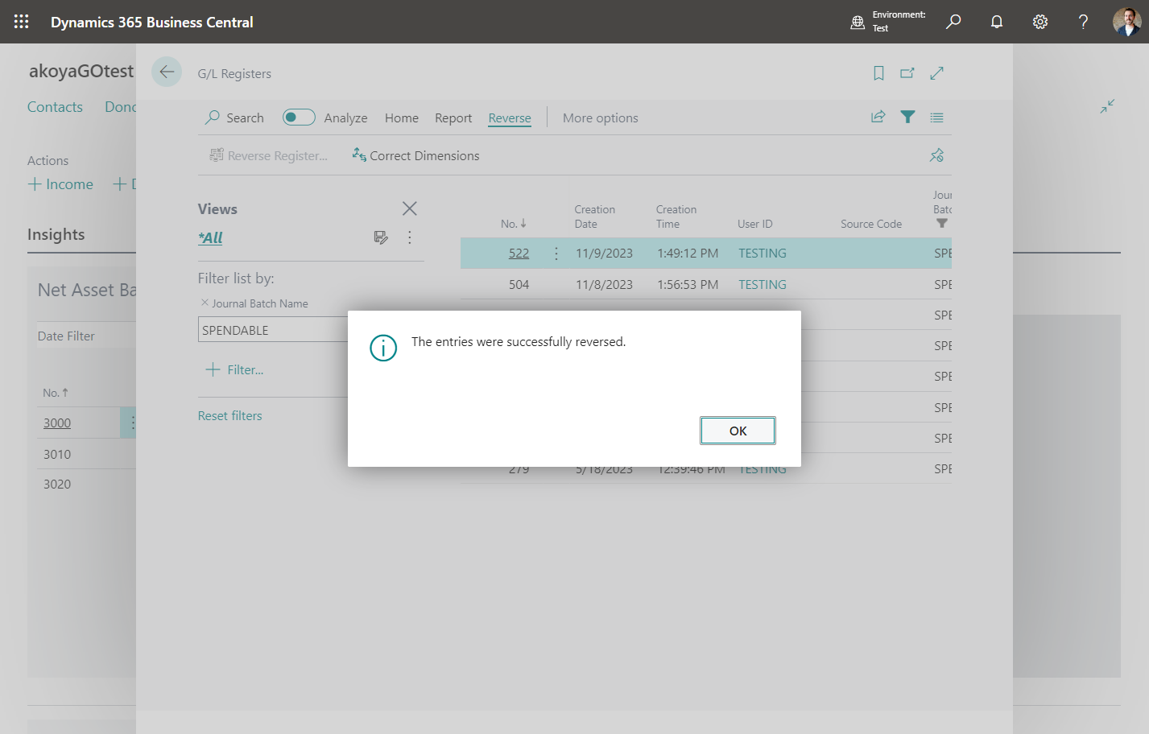Screen dimensions: 1149x734
Task: Open TESTING user for register 522
Action: [x=763, y=254]
